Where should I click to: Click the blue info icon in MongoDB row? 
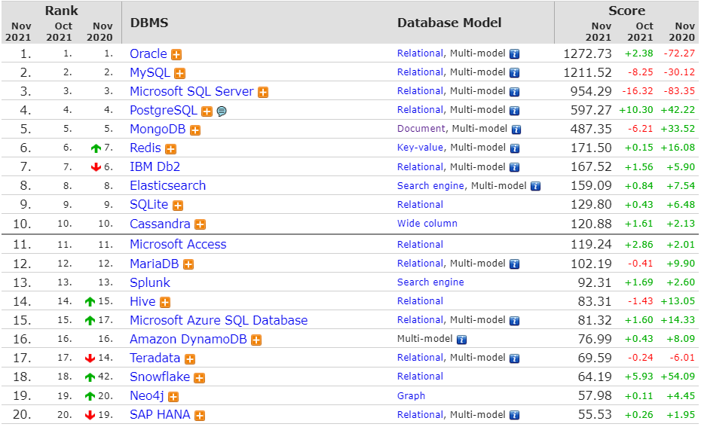pos(515,130)
